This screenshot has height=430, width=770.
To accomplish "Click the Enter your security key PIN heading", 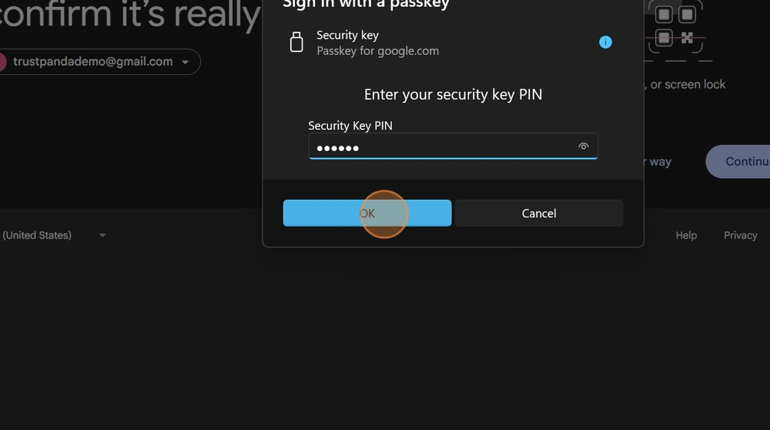I will (453, 94).
